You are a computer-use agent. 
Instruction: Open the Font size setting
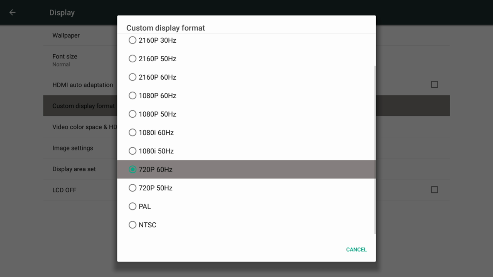(65, 60)
